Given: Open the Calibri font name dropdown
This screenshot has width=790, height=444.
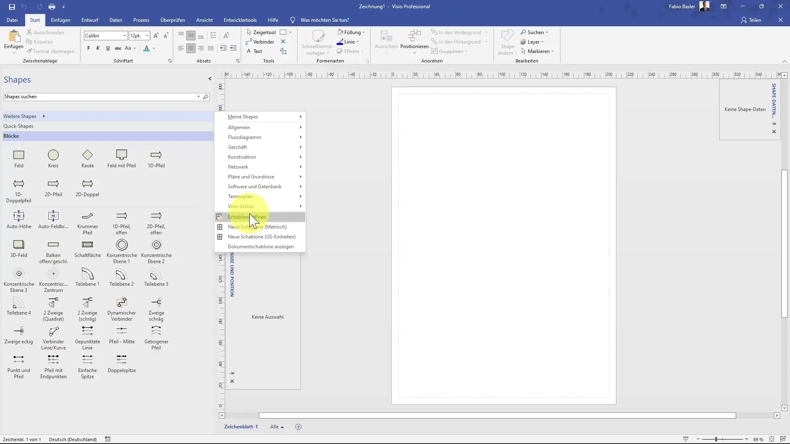Looking at the screenshot, I should pos(125,36).
